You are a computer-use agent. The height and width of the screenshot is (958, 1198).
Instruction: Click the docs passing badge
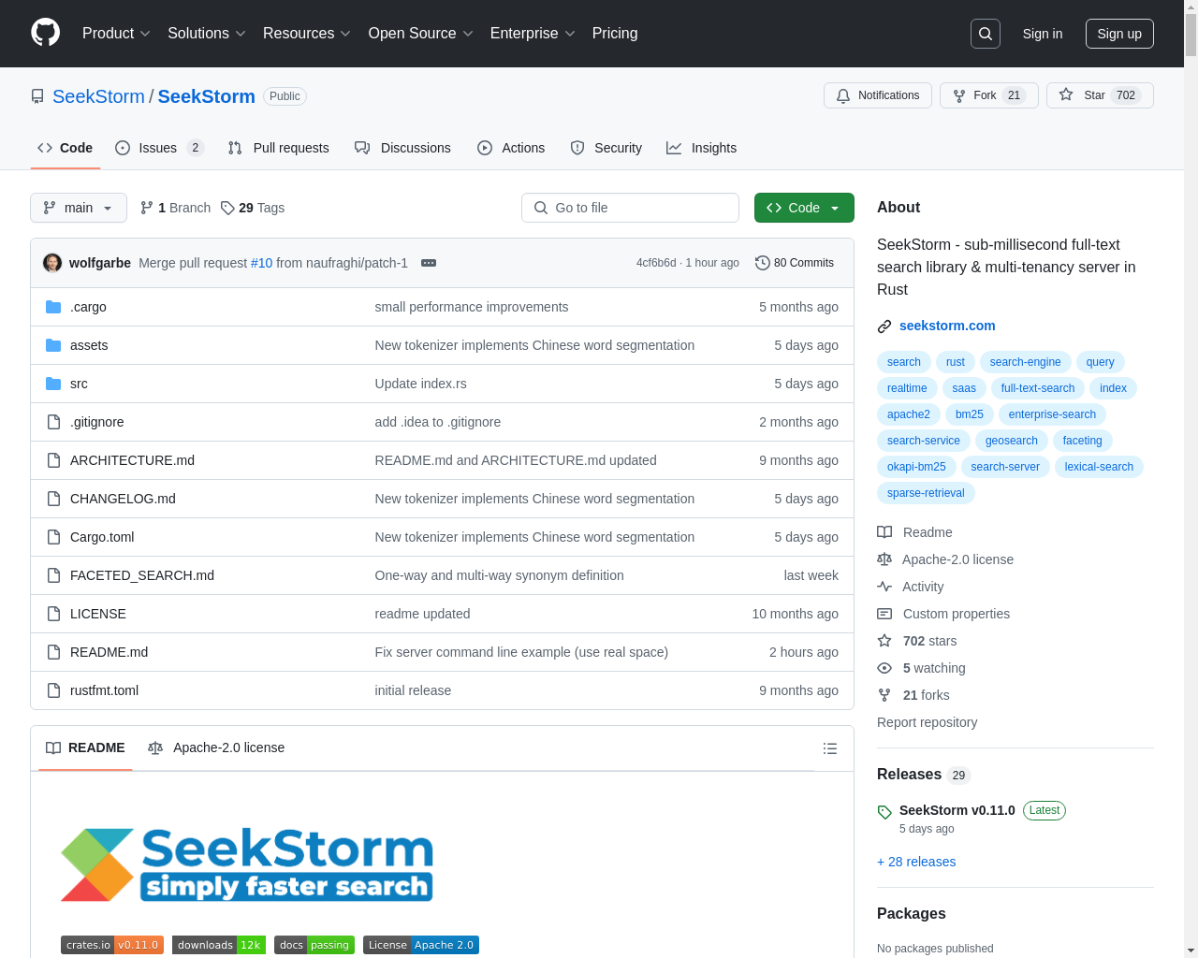point(314,945)
